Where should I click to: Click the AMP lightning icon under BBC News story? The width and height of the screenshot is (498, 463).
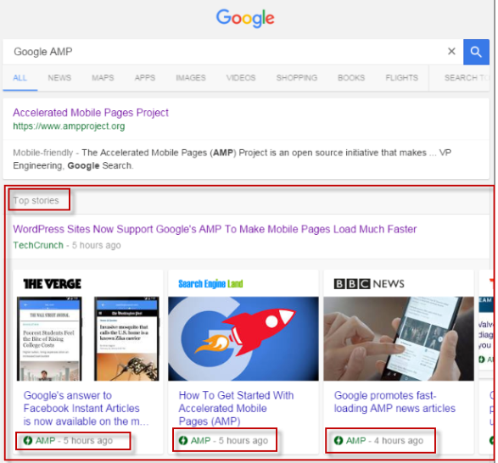[339, 440]
